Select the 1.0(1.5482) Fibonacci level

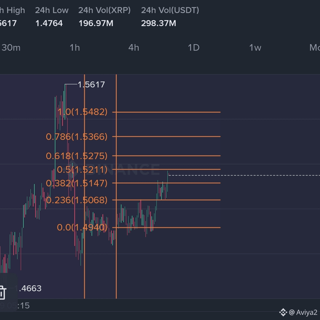82,112
